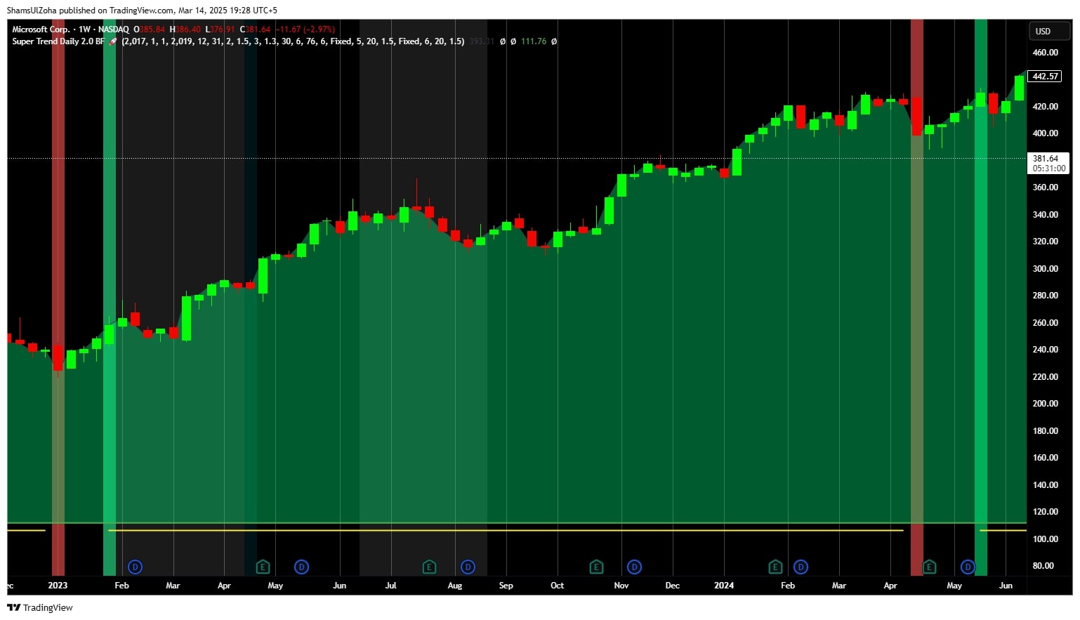This screenshot has width=1080, height=620.
Task: Select the 400.00 price axis label
Action: [1045, 133]
